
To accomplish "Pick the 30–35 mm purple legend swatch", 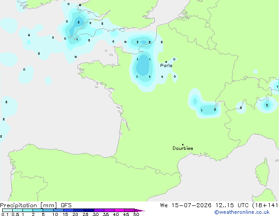I will 99,210.
